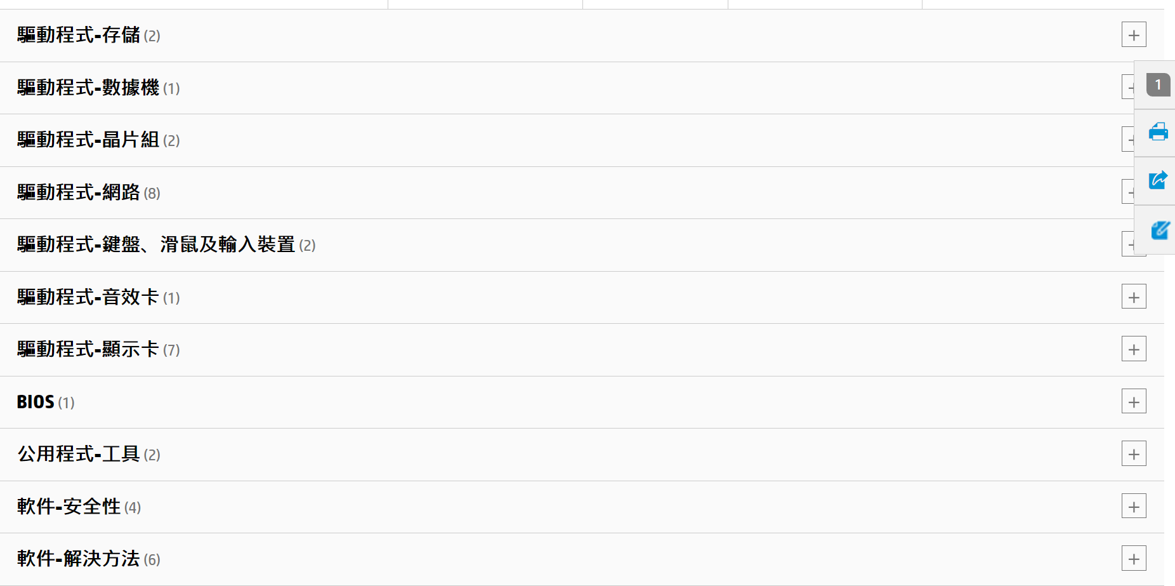Expand 驅動程式-顯示卡 using its plus button

click(x=1134, y=349)
